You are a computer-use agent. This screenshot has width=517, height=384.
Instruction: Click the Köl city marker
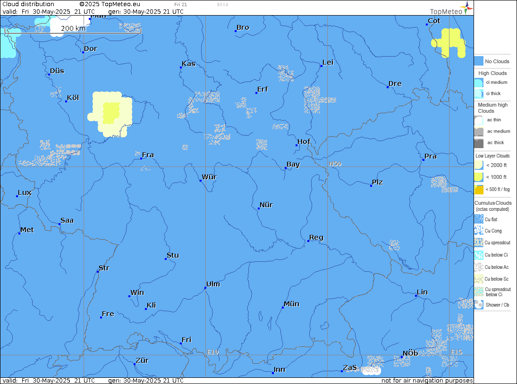point(66,101)
